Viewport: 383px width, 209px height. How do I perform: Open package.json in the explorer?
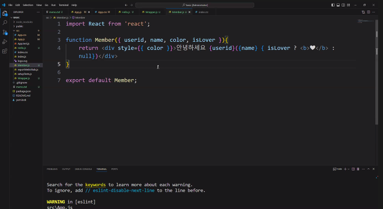[23, 91]
